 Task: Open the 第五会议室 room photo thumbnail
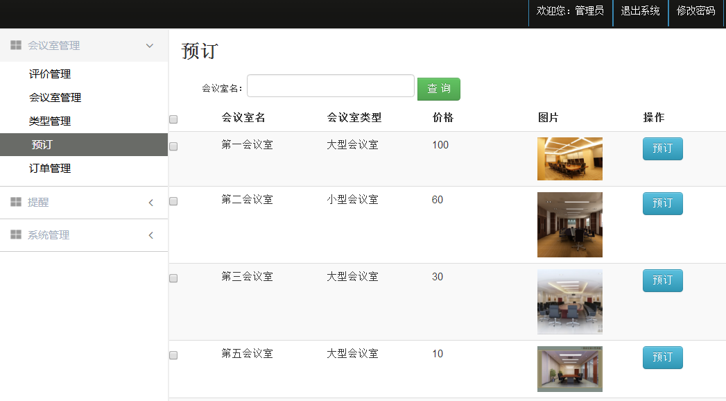[x=570, y=369]
